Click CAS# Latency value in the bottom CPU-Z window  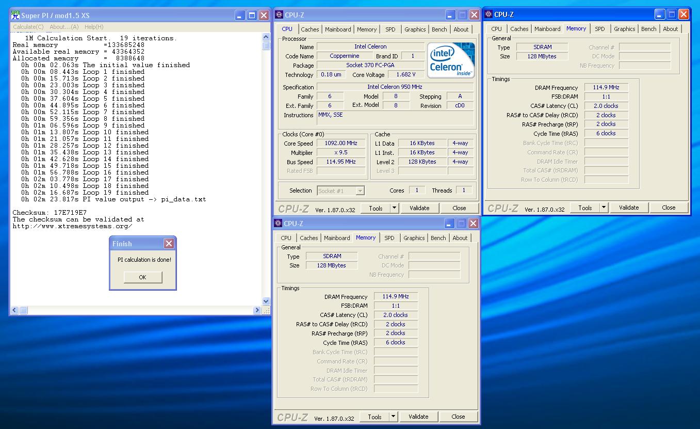pyautogui.click(x=396, y=315)
